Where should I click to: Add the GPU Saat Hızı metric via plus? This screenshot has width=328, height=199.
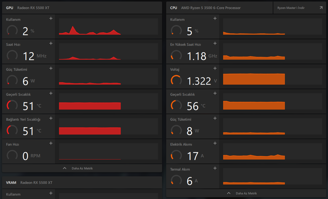51,43
